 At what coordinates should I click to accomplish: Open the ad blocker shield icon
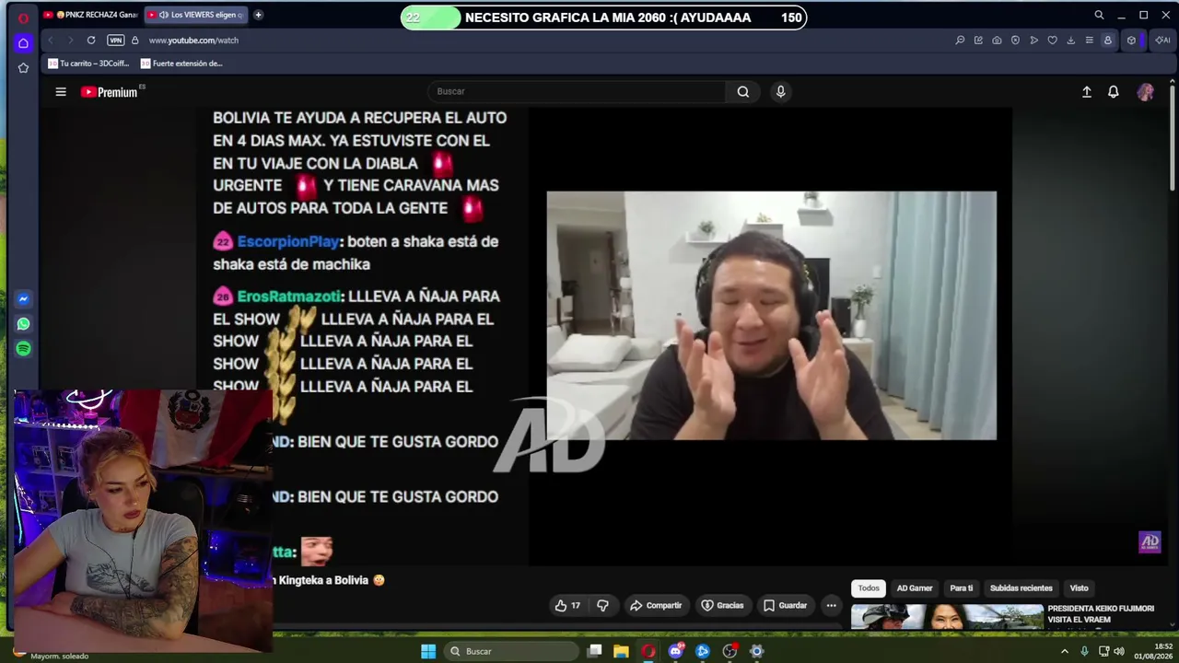1015,41
